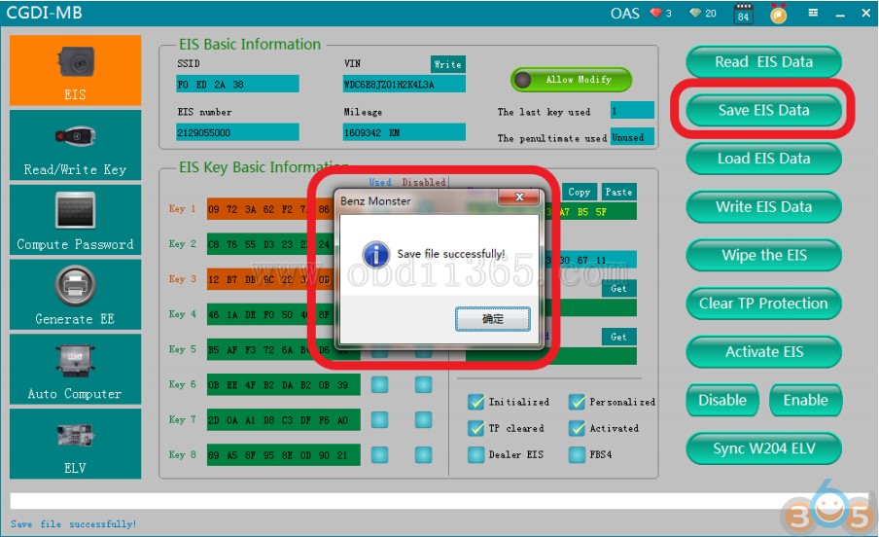Toggle the Activated checkbox
This screenshot has height=537, width=879.
[x=577, y=428]
